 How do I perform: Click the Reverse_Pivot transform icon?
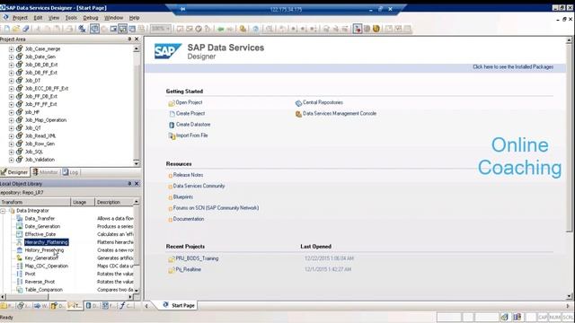click(20, 282)
